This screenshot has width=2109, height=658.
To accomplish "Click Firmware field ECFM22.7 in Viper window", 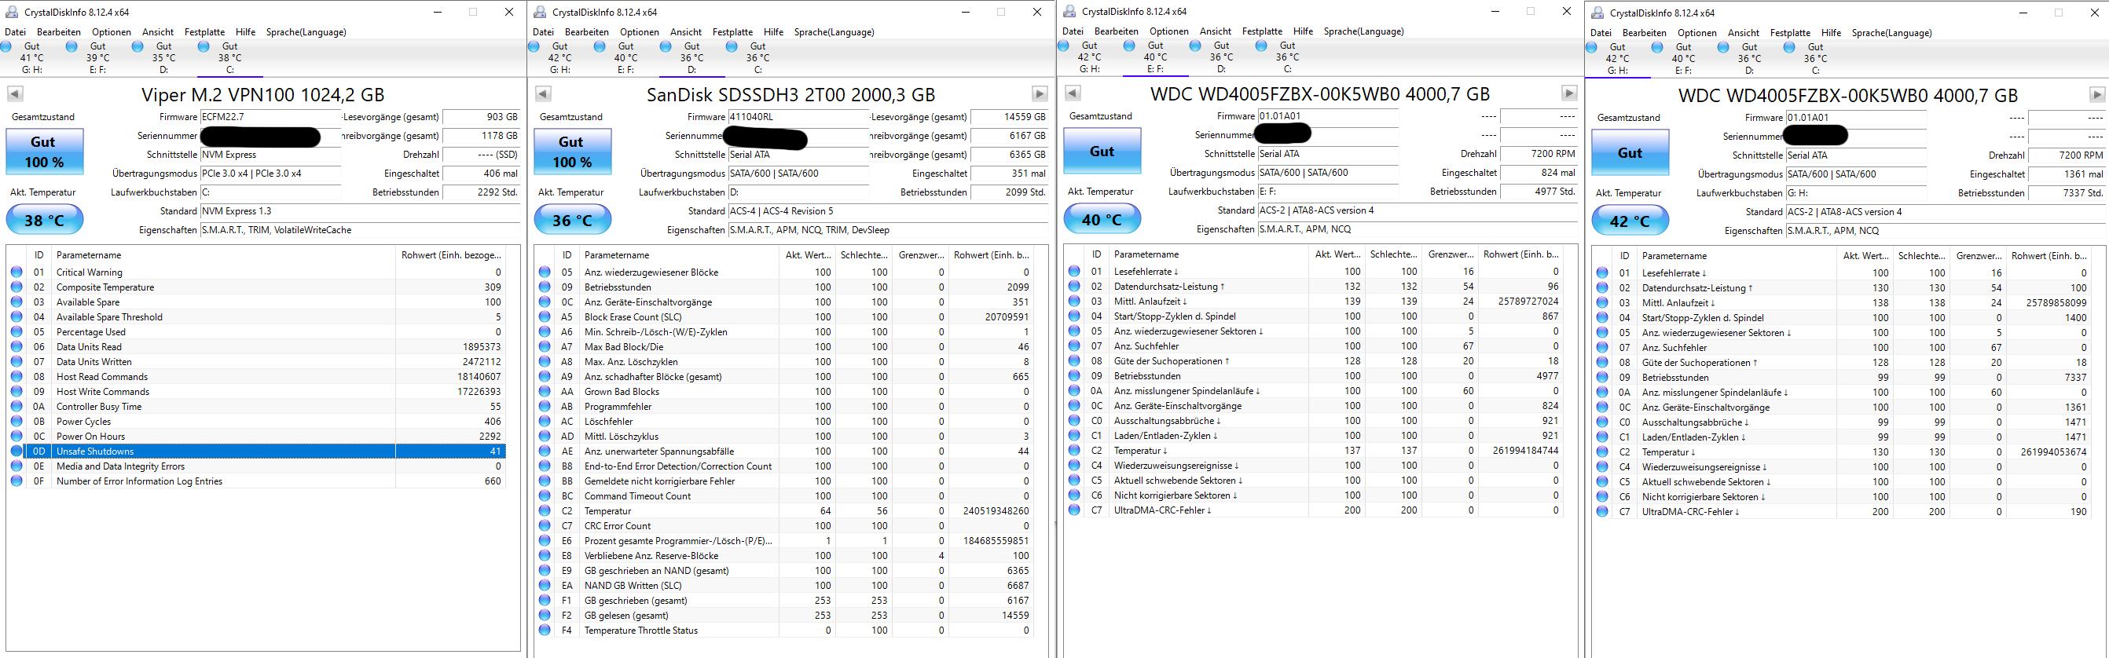I will [270, 117].
